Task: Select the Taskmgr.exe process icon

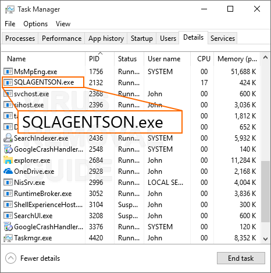Action: 8,238
